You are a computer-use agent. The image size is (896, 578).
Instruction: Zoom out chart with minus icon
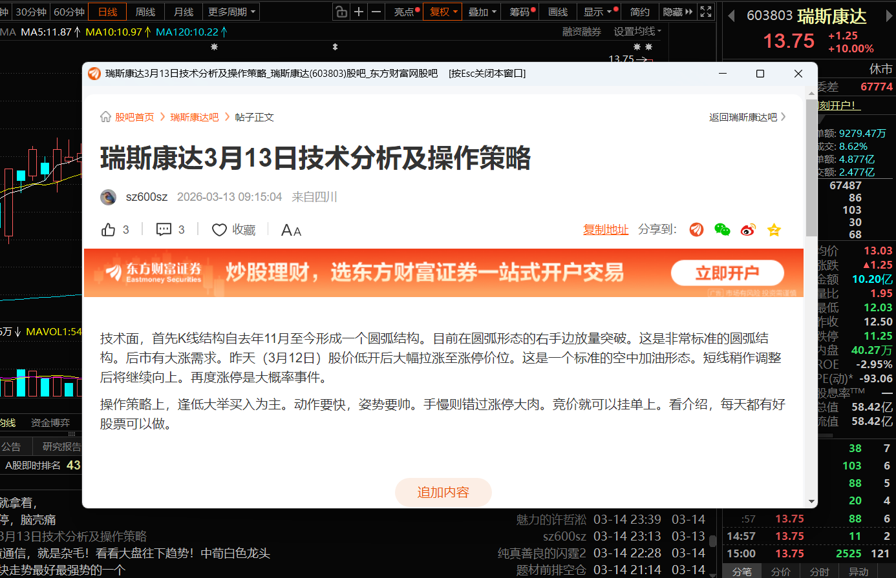point(376,12)
